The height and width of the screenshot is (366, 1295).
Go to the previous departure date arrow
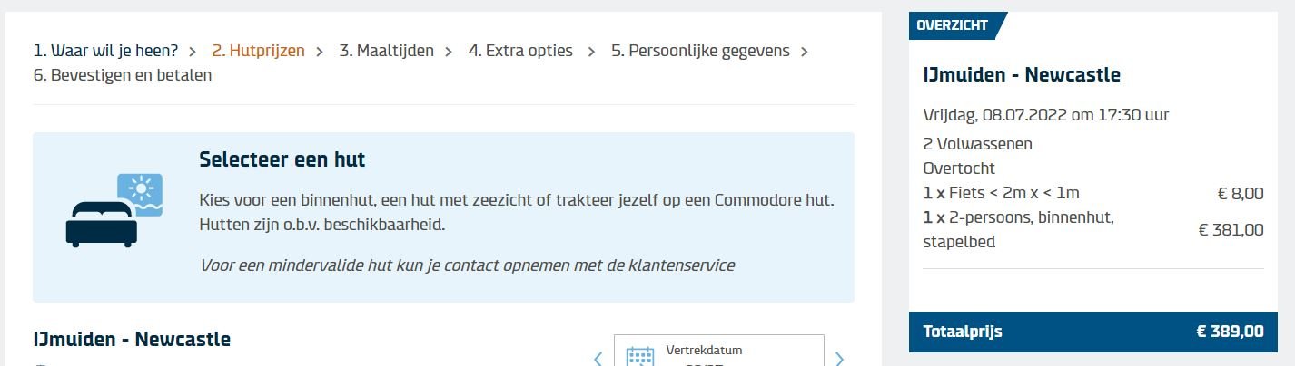tap(598, 358)
